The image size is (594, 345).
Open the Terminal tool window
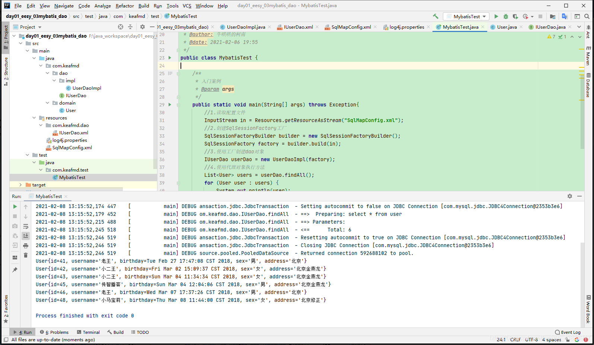pyautogui.click(x=88, y=332)
